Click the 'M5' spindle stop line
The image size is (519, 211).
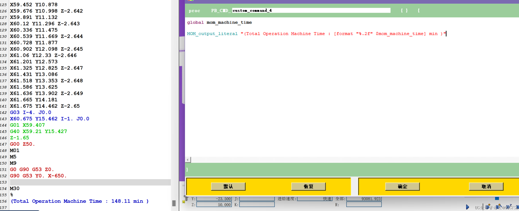point(13,157)
